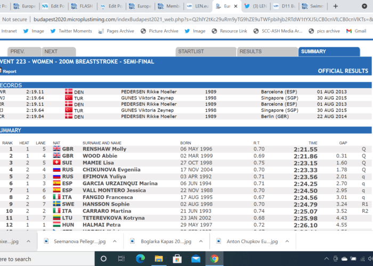Expand options for Anton Chupkov download
Screen dimensions: 373x266
click(287, 242)
